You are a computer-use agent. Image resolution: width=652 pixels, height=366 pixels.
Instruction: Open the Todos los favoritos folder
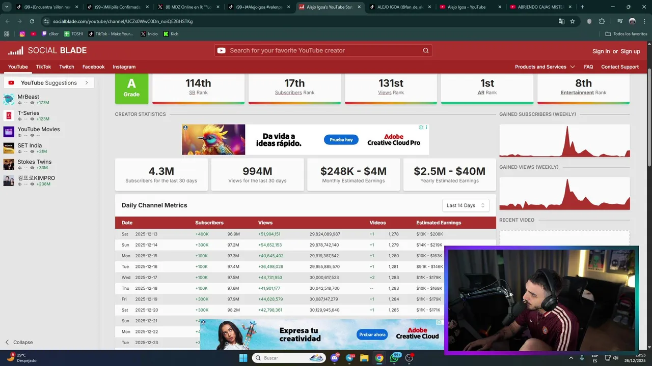626,34
